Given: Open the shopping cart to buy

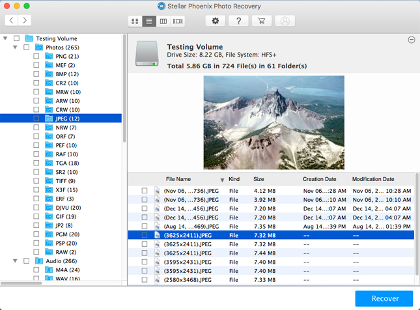Looking at the screenshot, I should tap(262, 21).
